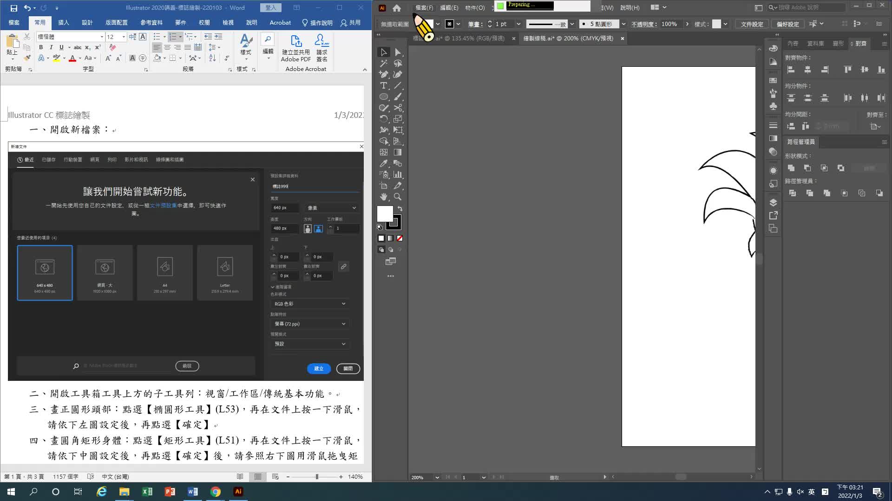
Task: Switch to the 變形 panel tab
Action: tap(838, 43)
